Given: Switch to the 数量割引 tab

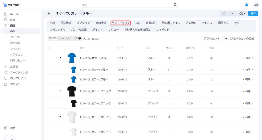Looking at the screenshot, I should pos(151,23).
